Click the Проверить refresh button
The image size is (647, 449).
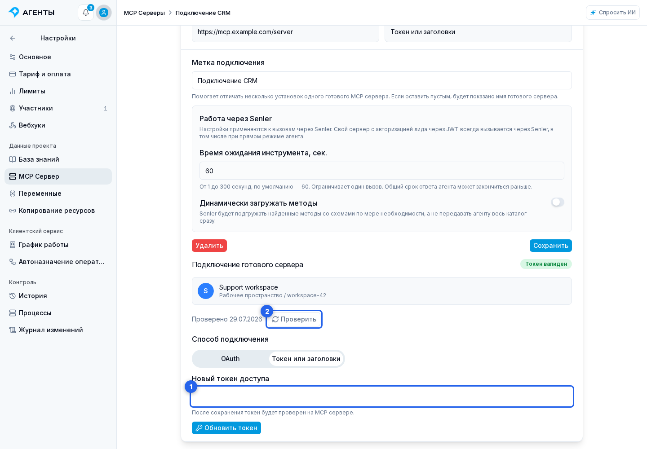click(x=294, y=319)
